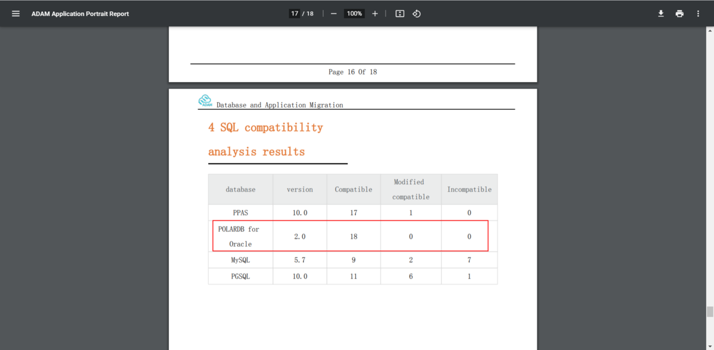The width and height of the screenshot is (714, 350).
Task: Click MySQL compatible count 9
Action: click(x=353, y=260)
